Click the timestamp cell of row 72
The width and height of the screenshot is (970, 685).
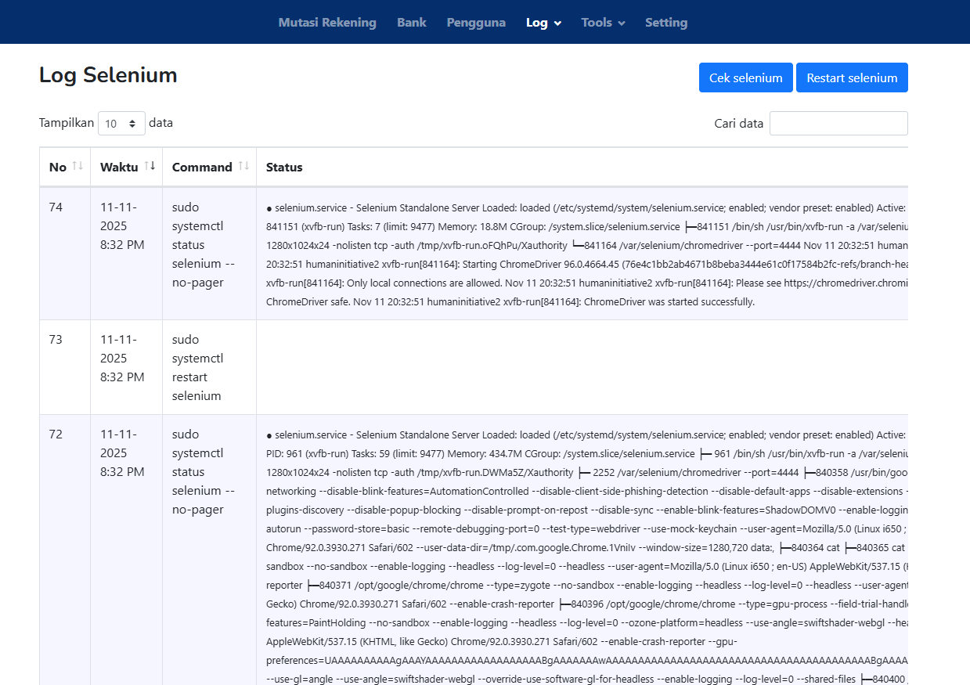tap(122, 452)
